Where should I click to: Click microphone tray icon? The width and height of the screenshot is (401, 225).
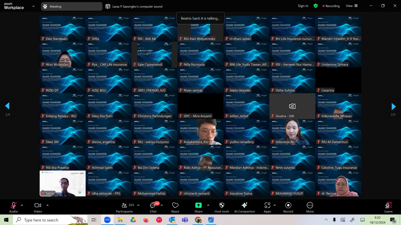coord(334,220)
